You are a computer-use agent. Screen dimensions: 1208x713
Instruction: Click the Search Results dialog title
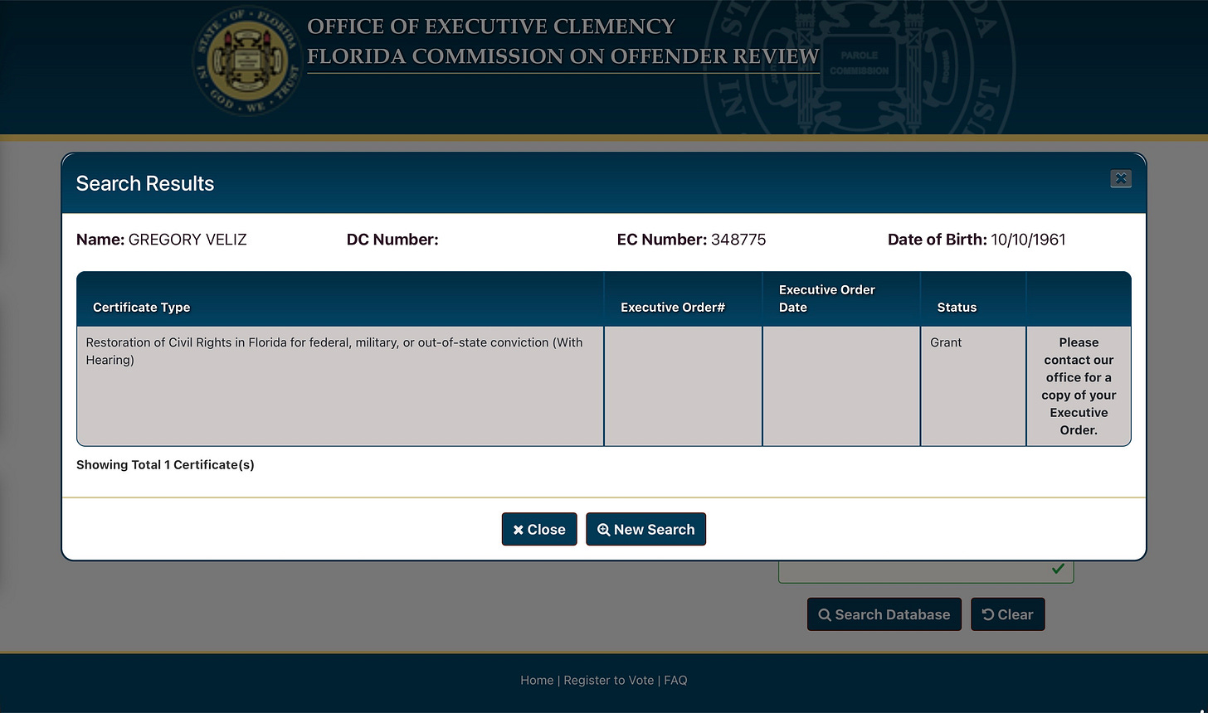(x=145, y=183)
